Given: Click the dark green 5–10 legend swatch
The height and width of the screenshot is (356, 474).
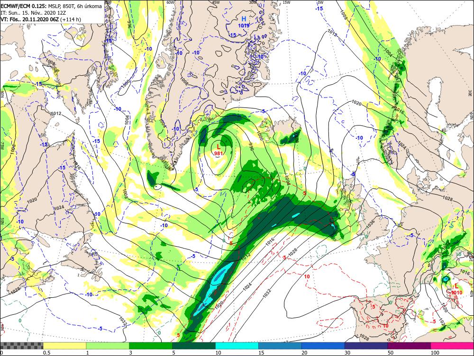Looking at the screenshot, I should click(x=193, y=346).
